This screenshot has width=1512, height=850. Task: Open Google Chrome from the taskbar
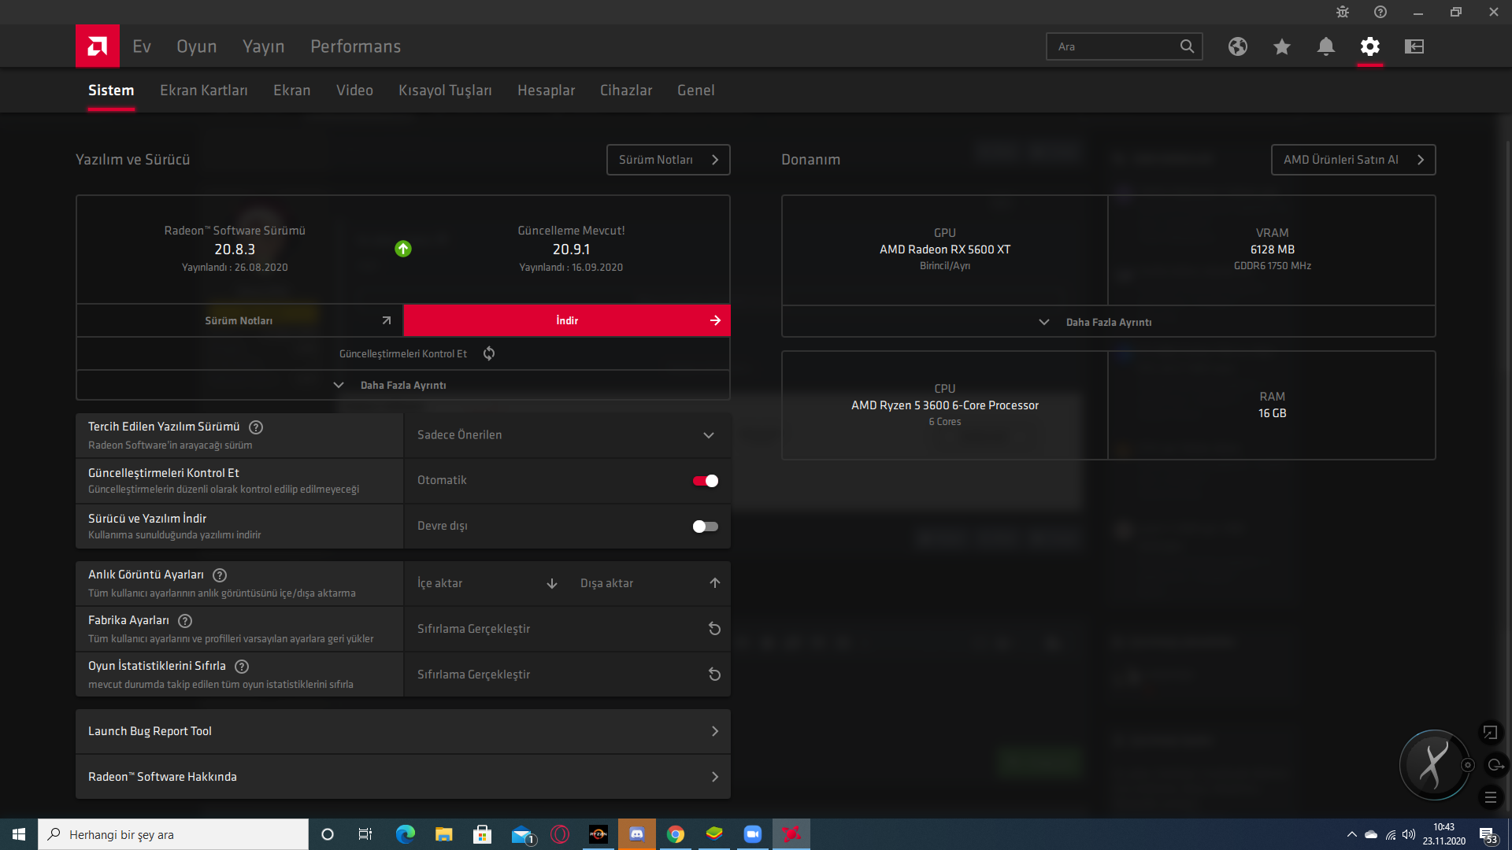pyautogui.click(x=675, y=834)
